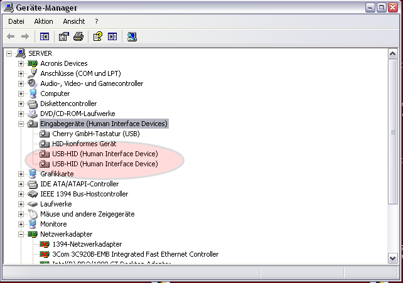Click the Anschlüsse port connector icon
This screenshot has width=403, height=283.
[x=33, y=73]
